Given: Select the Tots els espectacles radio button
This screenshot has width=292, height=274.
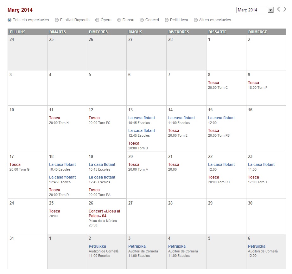Looking at the screenshot, I should click(10, 20).
